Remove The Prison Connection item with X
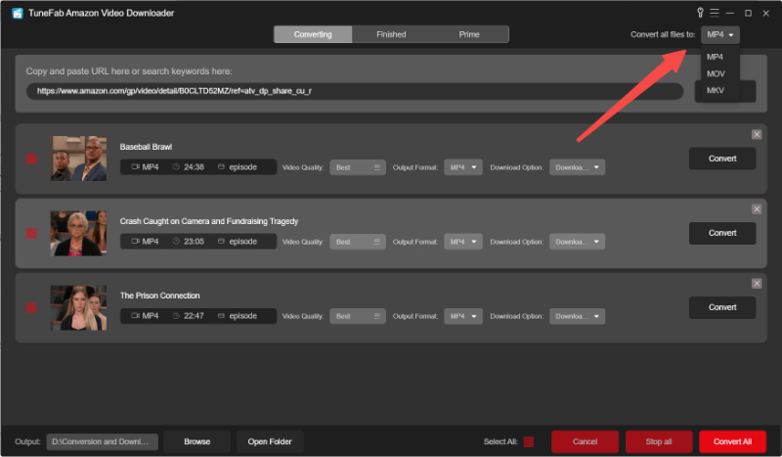The width and height of the screenshot is (782, 457). (757, 283)
